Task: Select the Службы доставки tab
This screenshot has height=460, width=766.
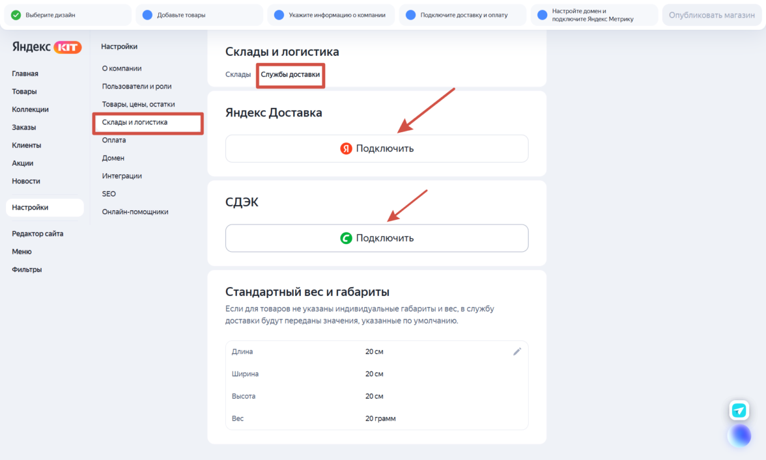Action: [x=291, y=74]
